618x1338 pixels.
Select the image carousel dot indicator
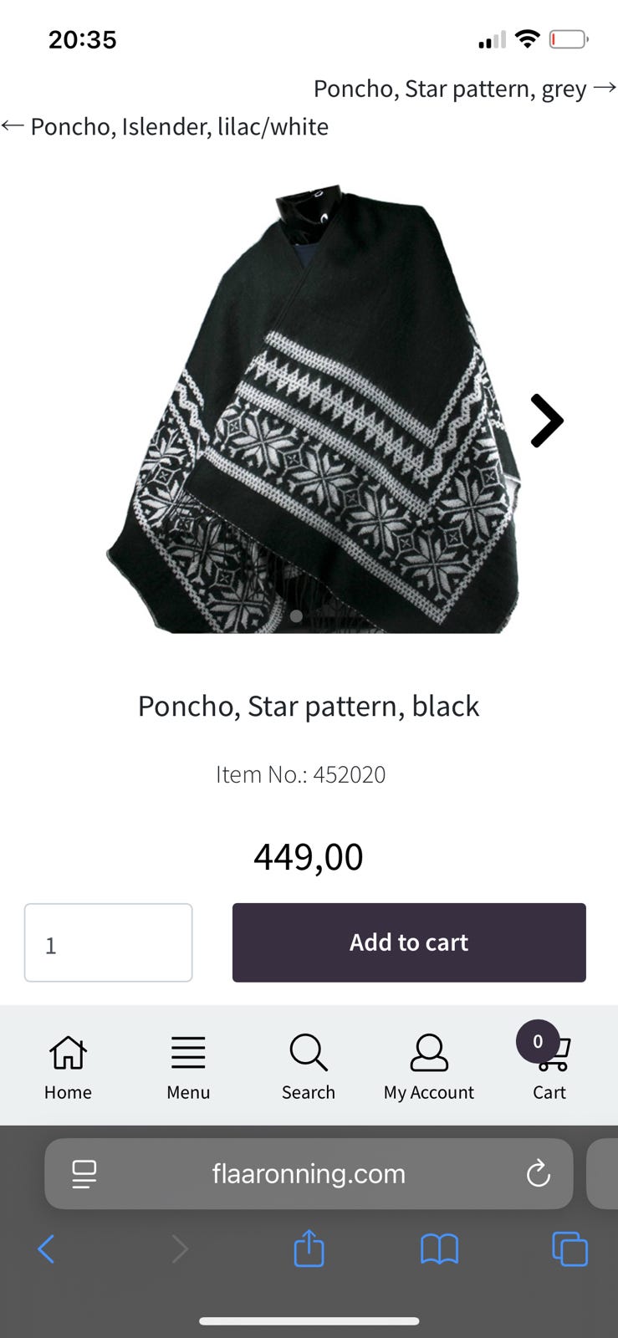click(296, 616)
